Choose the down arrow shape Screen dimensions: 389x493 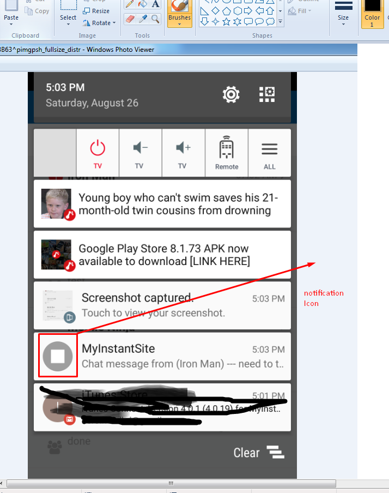204,21
